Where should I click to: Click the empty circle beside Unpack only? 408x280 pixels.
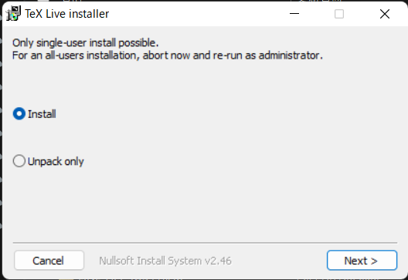coord(19,161)
